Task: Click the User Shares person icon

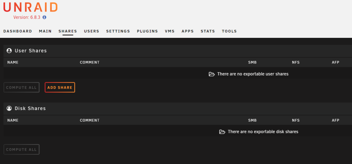Action: point(9,51)
